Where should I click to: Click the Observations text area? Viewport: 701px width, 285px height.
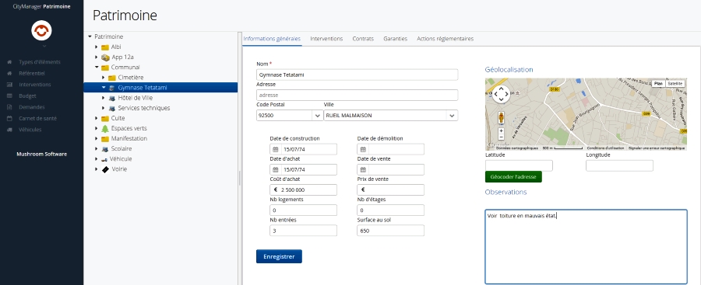(x=586, y=247)
